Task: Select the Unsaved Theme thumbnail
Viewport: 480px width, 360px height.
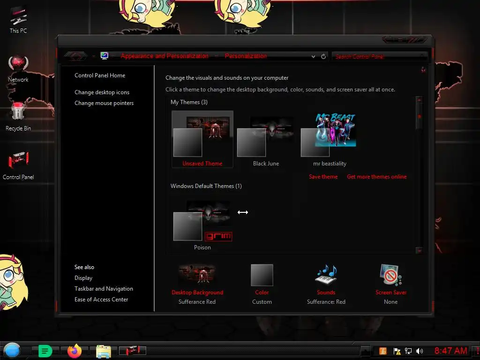Action: (x=202, y=139)
